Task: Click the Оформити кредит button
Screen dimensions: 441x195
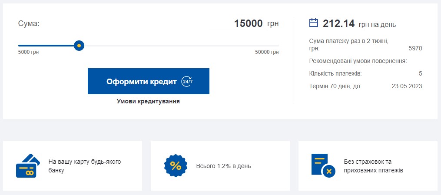Action: tap(149, 81)
